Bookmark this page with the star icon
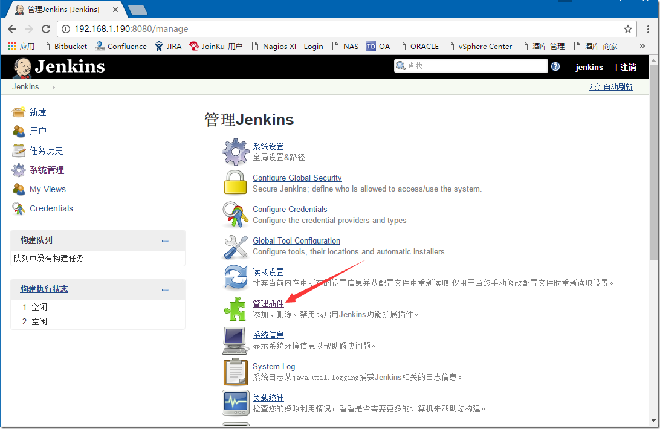Viewport: 660px width, 429px height. pyautogui.click(x=628, y=29)
